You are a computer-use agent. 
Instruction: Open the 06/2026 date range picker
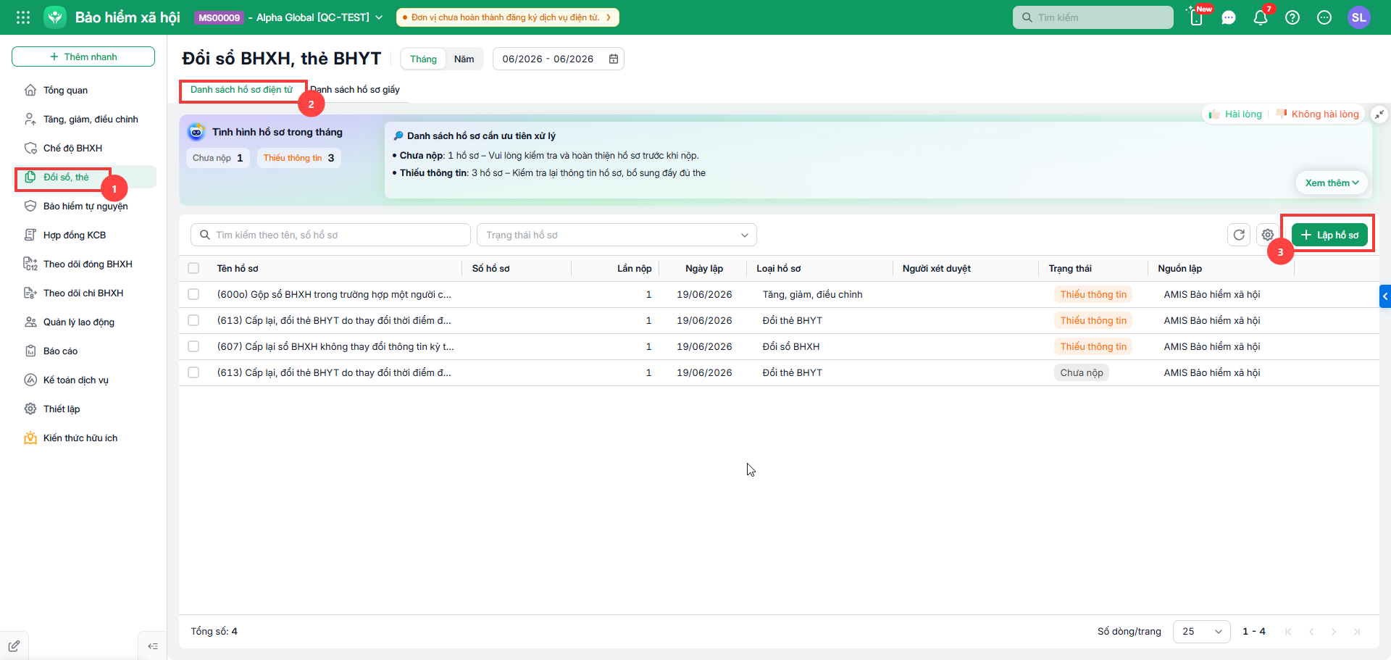click(x=559, y=59)
